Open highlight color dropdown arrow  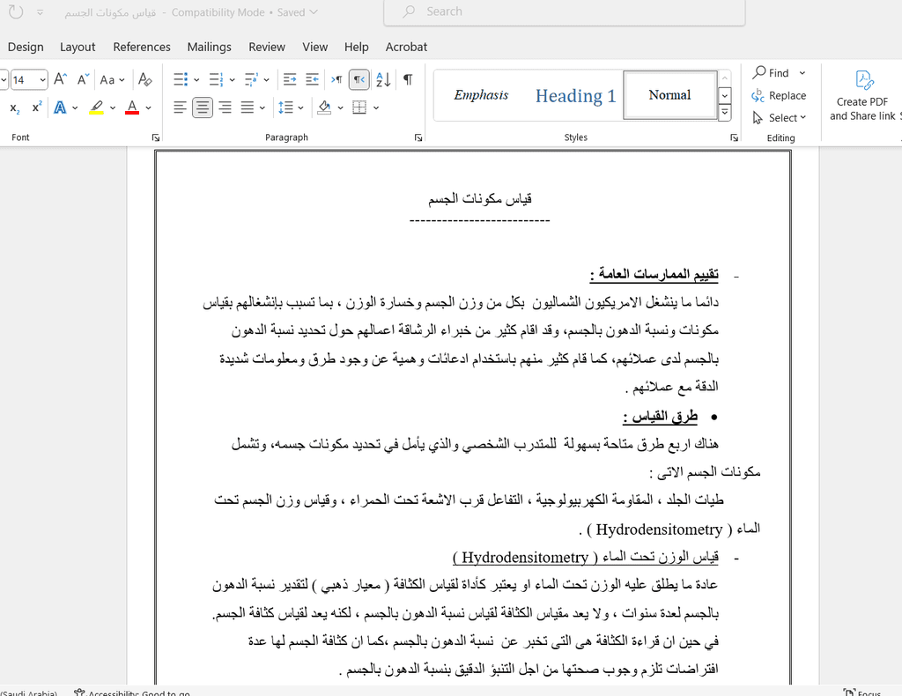click(x=113, y=107)
